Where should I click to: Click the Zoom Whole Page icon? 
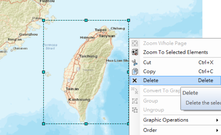[x=135, y=43]
